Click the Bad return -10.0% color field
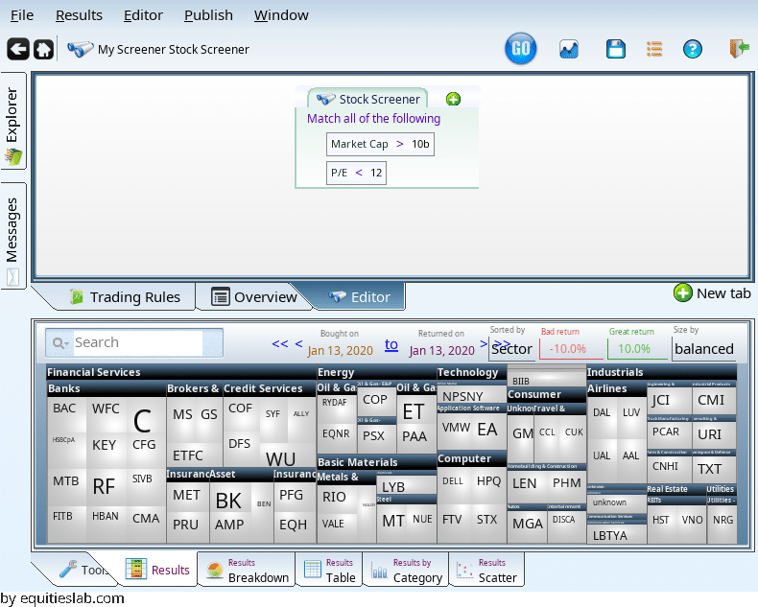Viewport: 758px width, 607px height. point(570,349)
